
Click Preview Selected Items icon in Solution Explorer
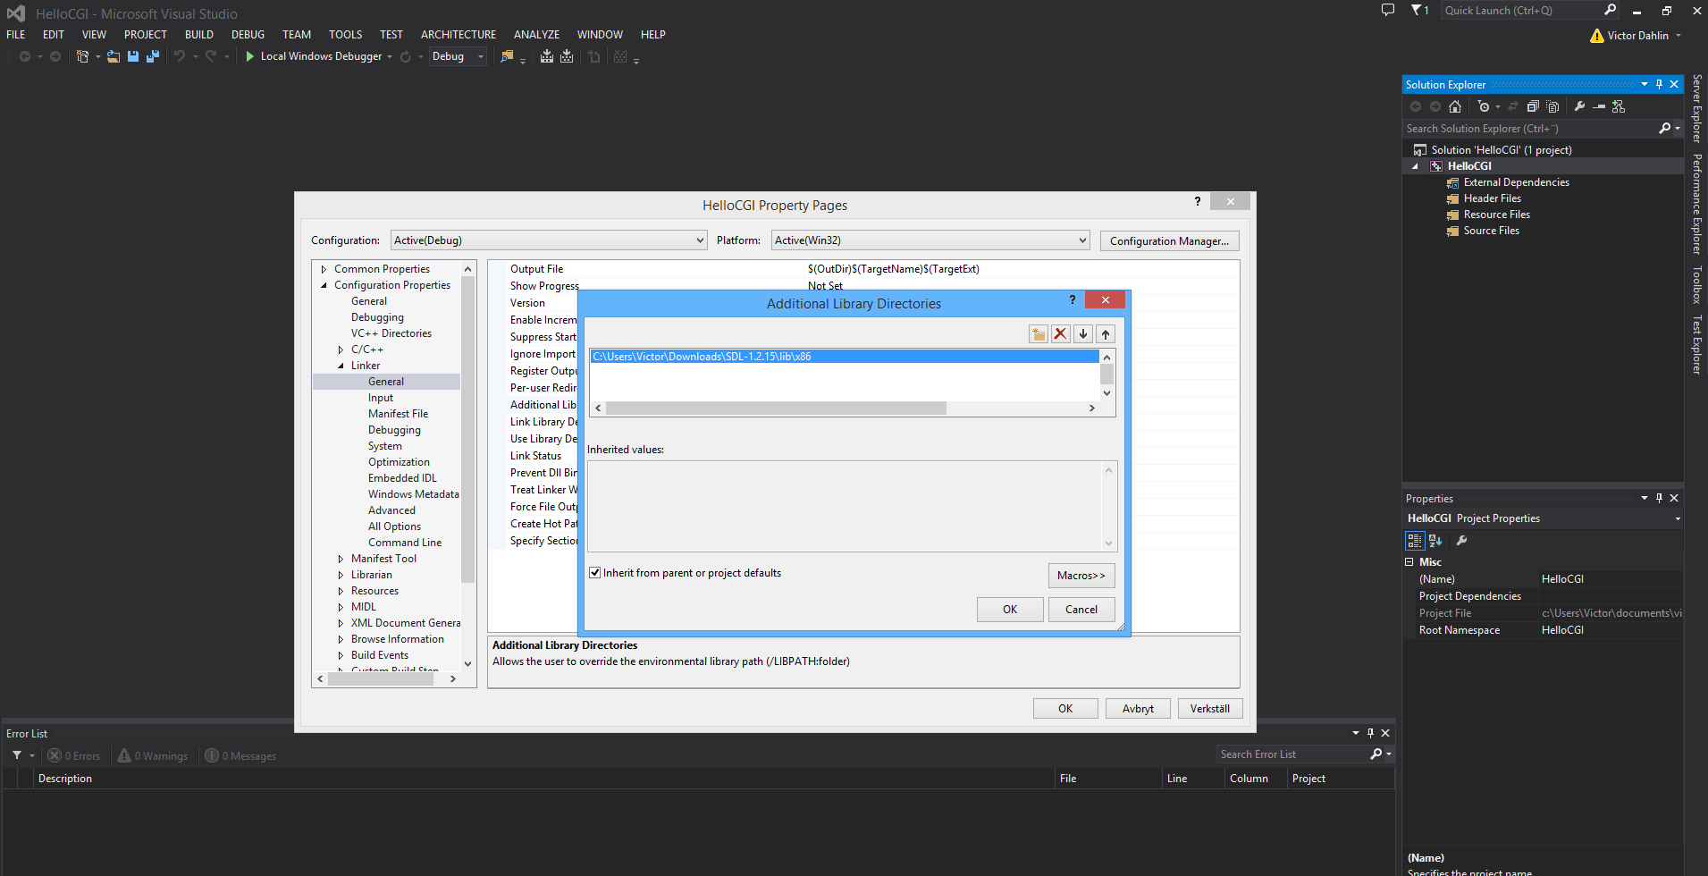point(1599,106)
